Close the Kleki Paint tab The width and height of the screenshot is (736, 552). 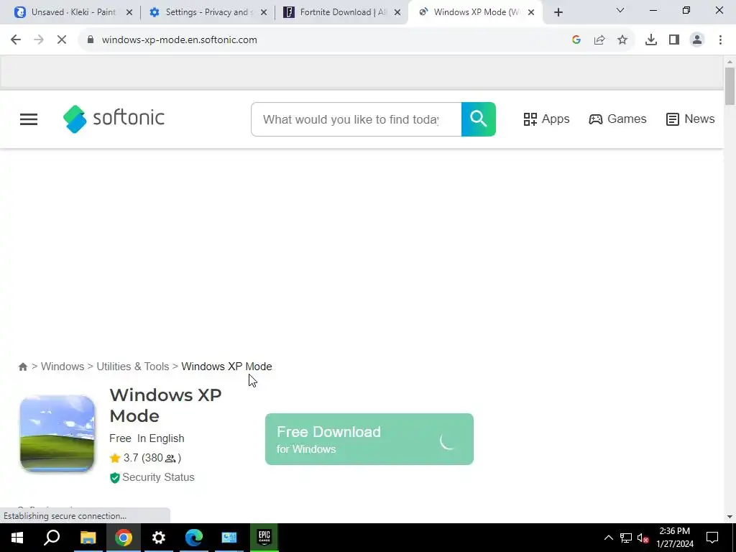point(129,13)
